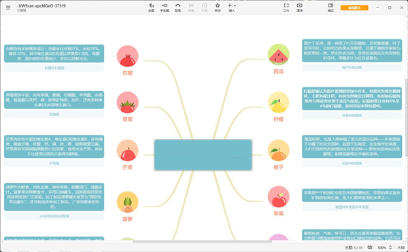Select the central blue topic box
The width and height of the screenshot is (408, 252).
[x=203, y=154]
